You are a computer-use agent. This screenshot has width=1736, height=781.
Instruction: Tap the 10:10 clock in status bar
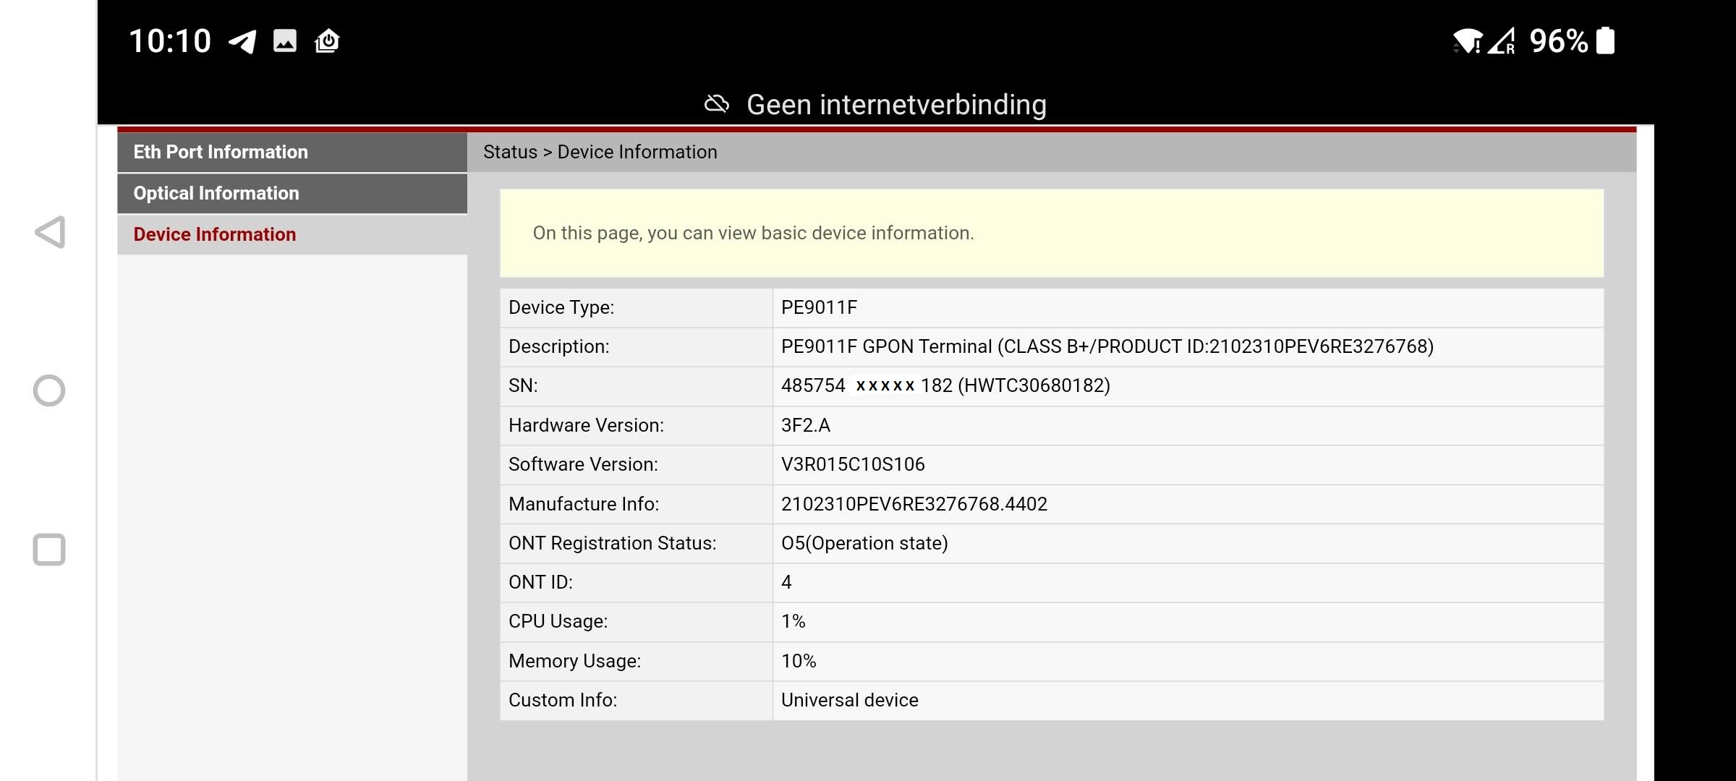pos(170,41)
